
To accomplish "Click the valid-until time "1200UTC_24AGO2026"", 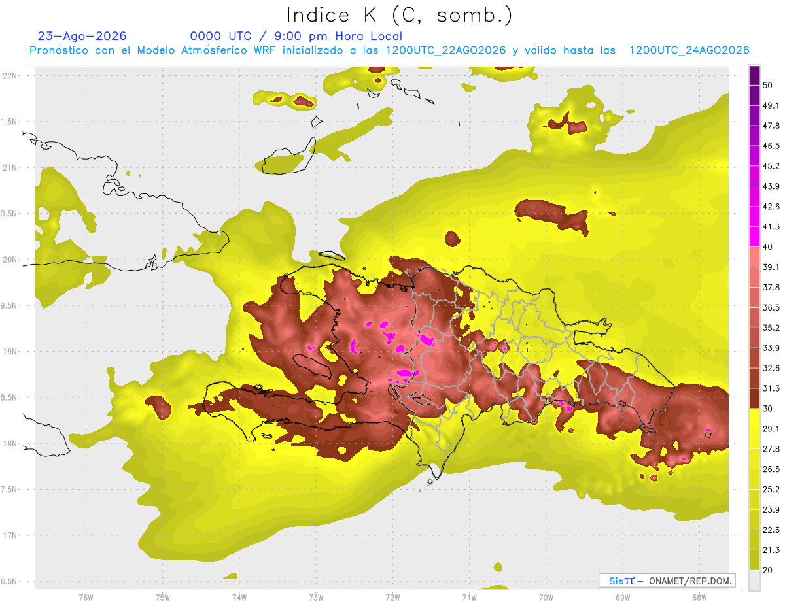I will point(689,50).
